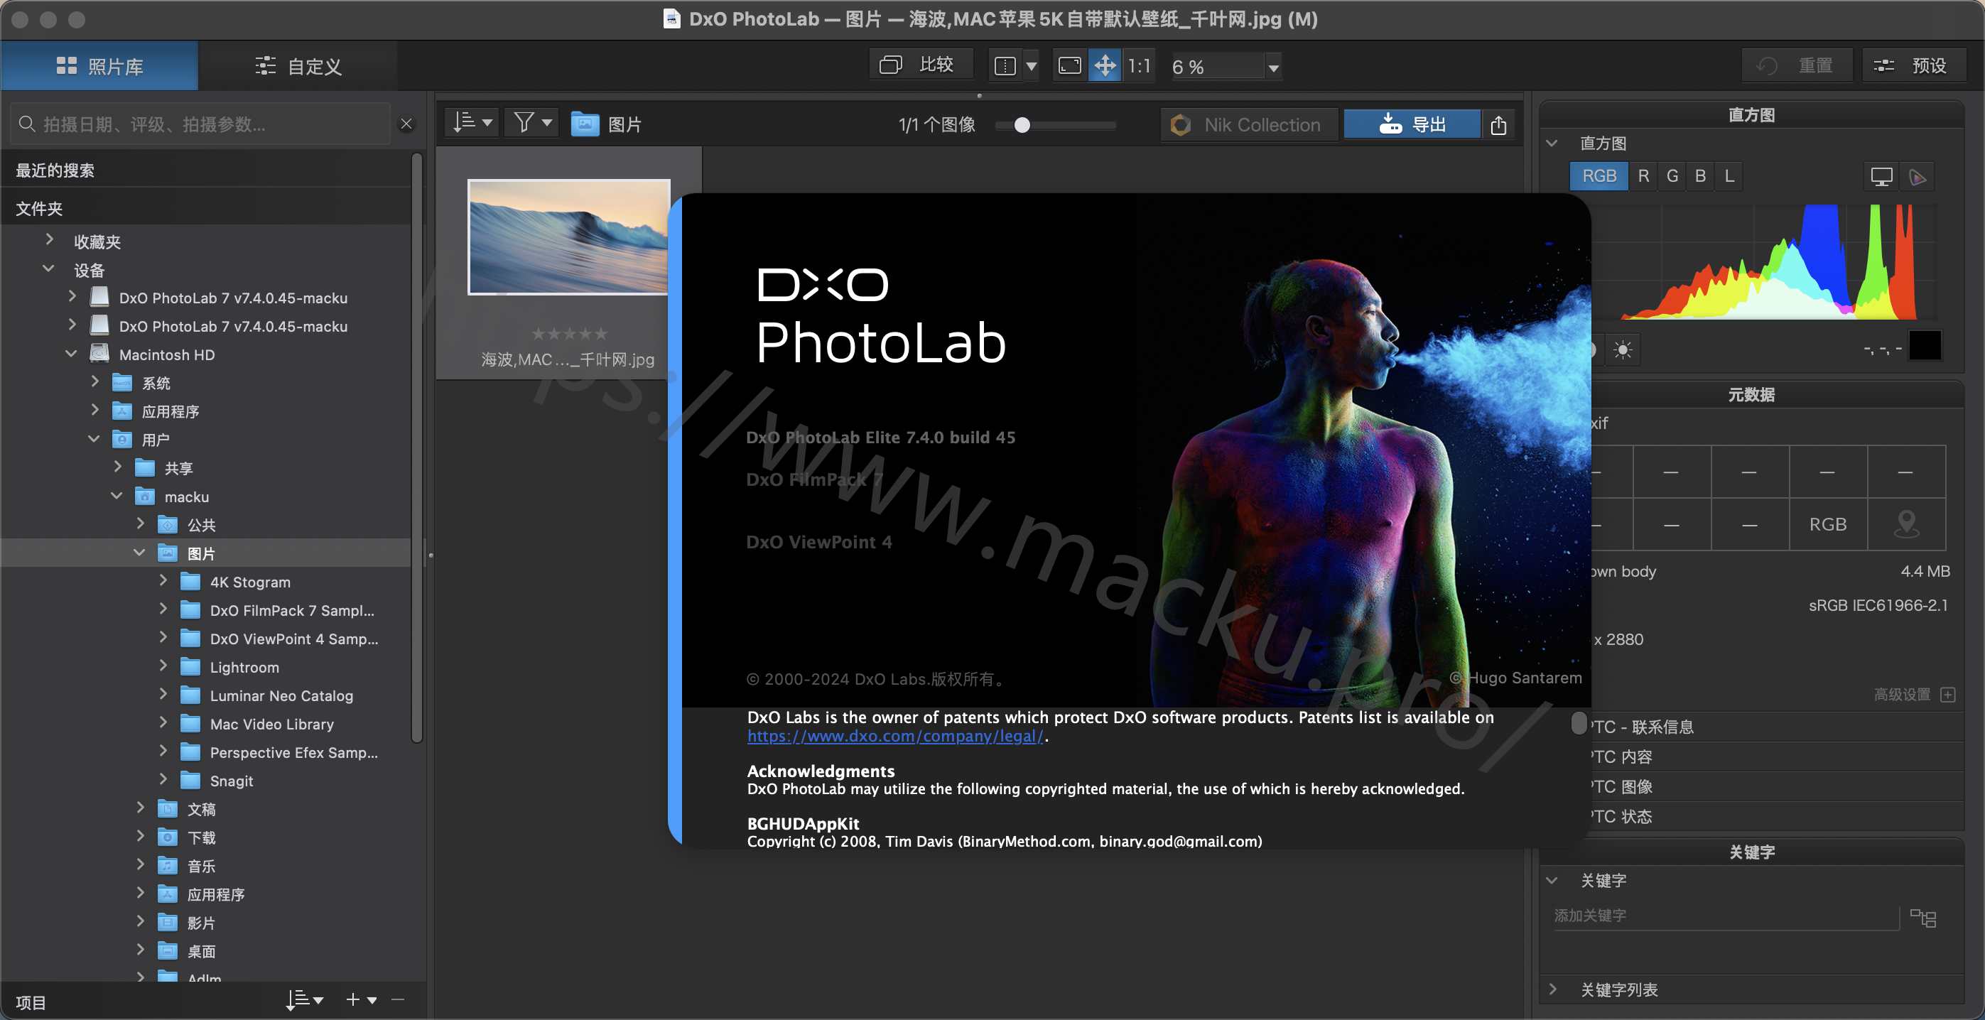Select the Snagit folder

[x=231, y=781]
